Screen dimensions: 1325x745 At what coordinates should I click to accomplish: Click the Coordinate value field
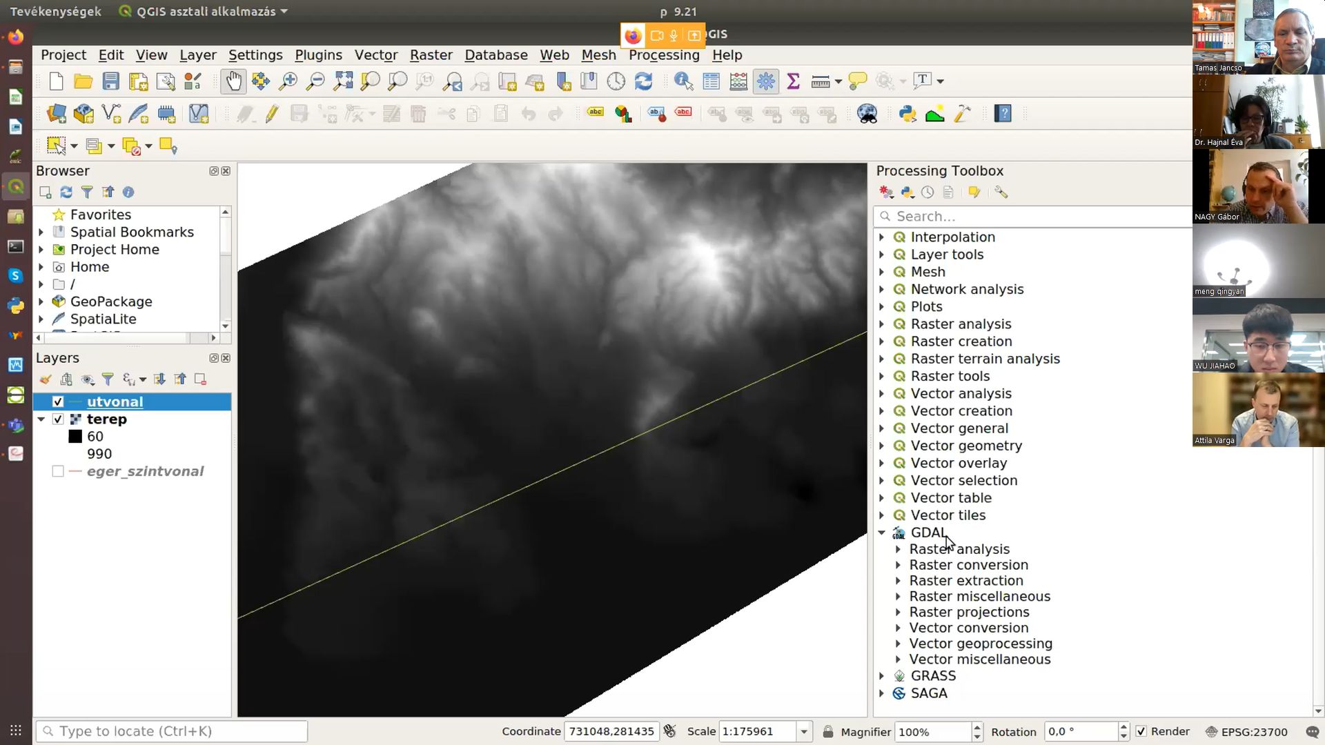(611, 731)
